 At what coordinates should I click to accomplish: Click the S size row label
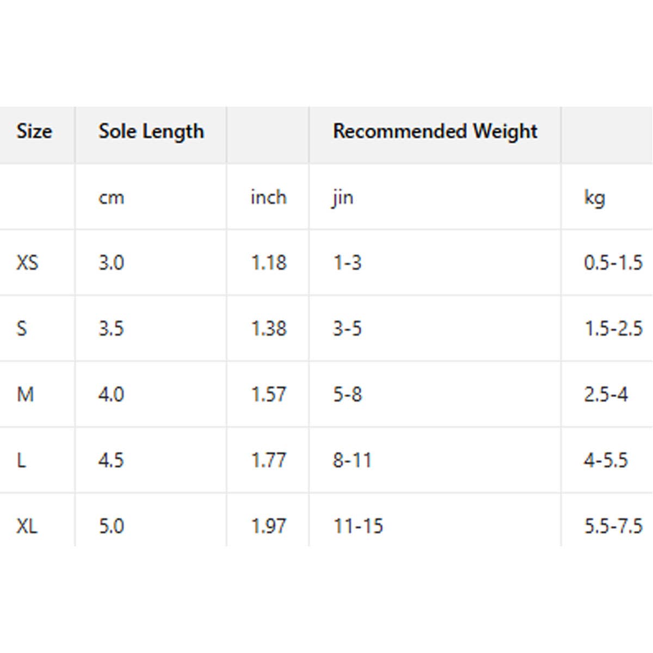coord(22,329)
